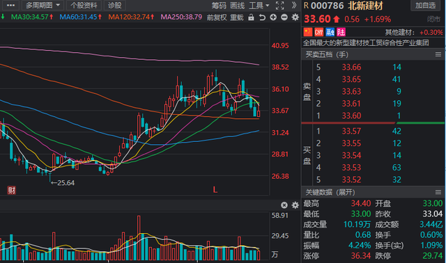This screenshot has height=263, width=446.
Task: Click the 加自选 button
Action: click(x=425, y=6)
